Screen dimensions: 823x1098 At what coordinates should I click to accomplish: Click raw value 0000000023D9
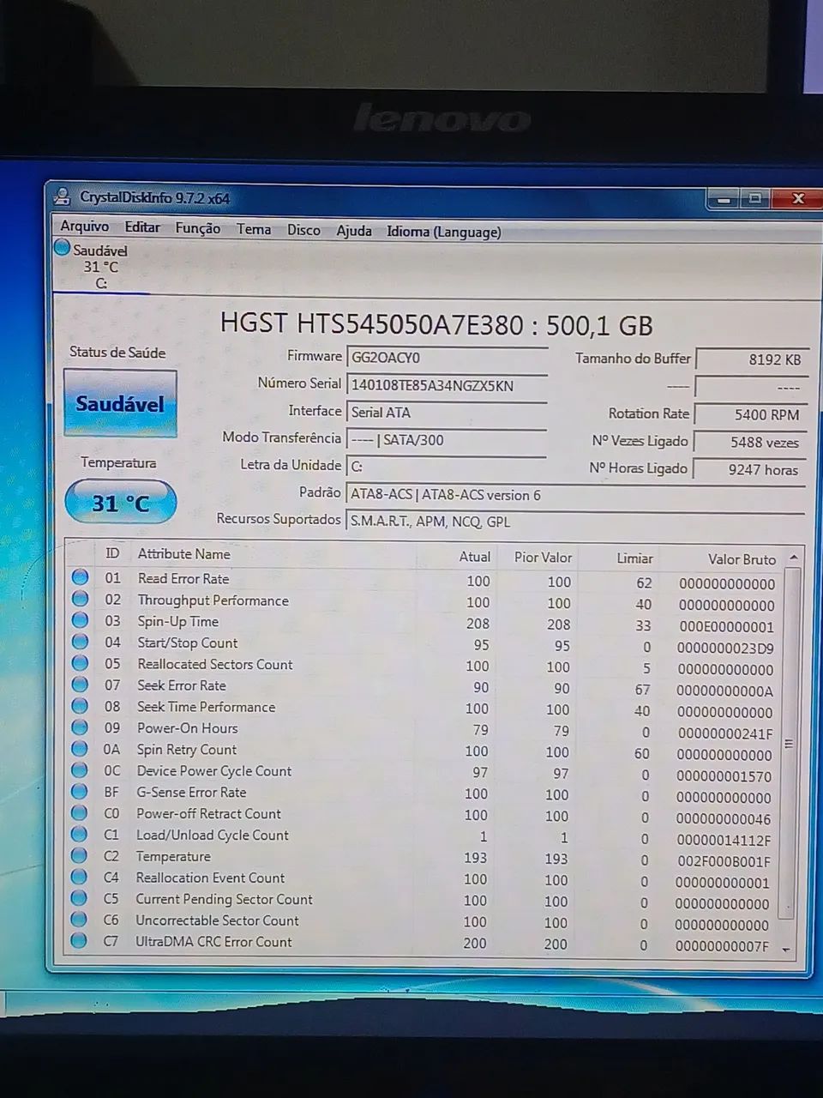(x=725, y=649)
